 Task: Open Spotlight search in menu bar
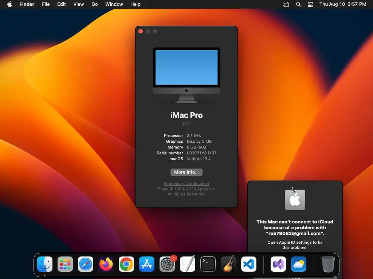(298, 4)
